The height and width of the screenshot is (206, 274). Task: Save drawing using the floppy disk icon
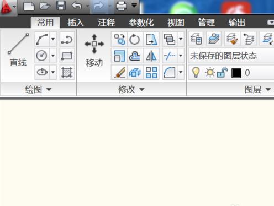61,6
